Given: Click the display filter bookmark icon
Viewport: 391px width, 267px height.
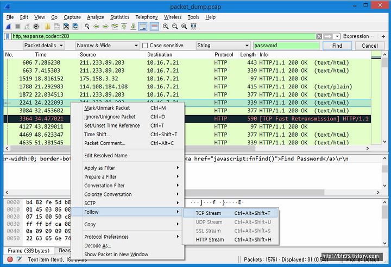Looking at the screenshot, I should tap(8, 36).
